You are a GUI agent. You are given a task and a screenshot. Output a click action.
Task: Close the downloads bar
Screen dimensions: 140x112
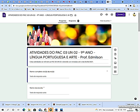click(138, 104)
